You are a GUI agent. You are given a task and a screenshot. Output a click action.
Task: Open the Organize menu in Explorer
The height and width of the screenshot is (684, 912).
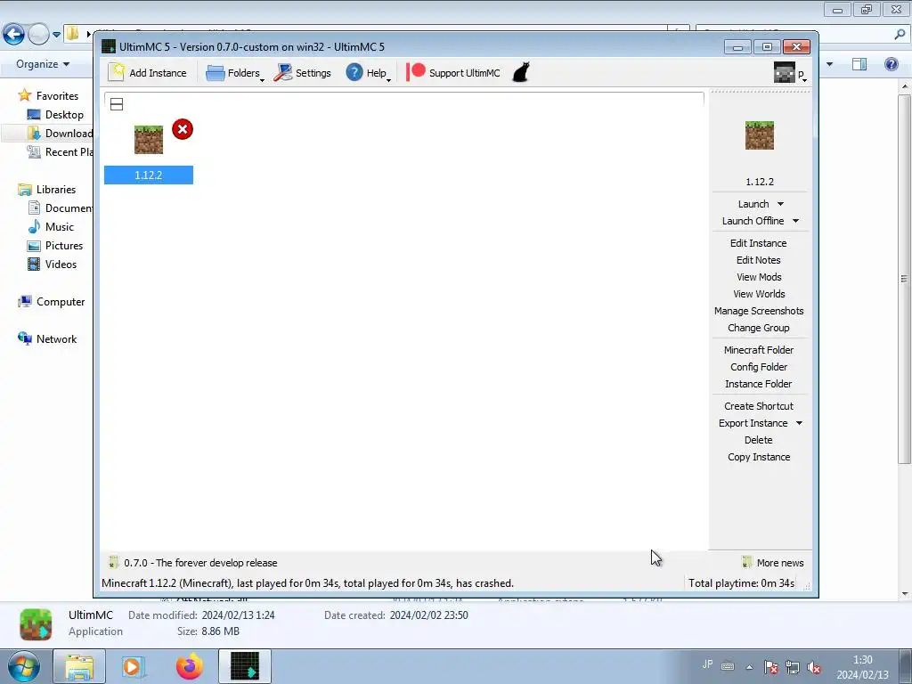43,64
